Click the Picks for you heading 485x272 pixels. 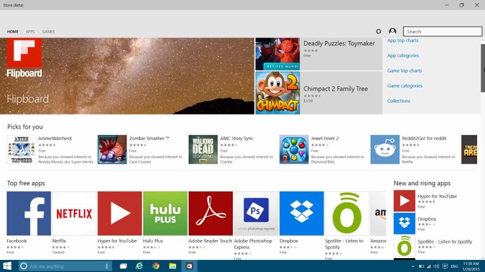25,127
